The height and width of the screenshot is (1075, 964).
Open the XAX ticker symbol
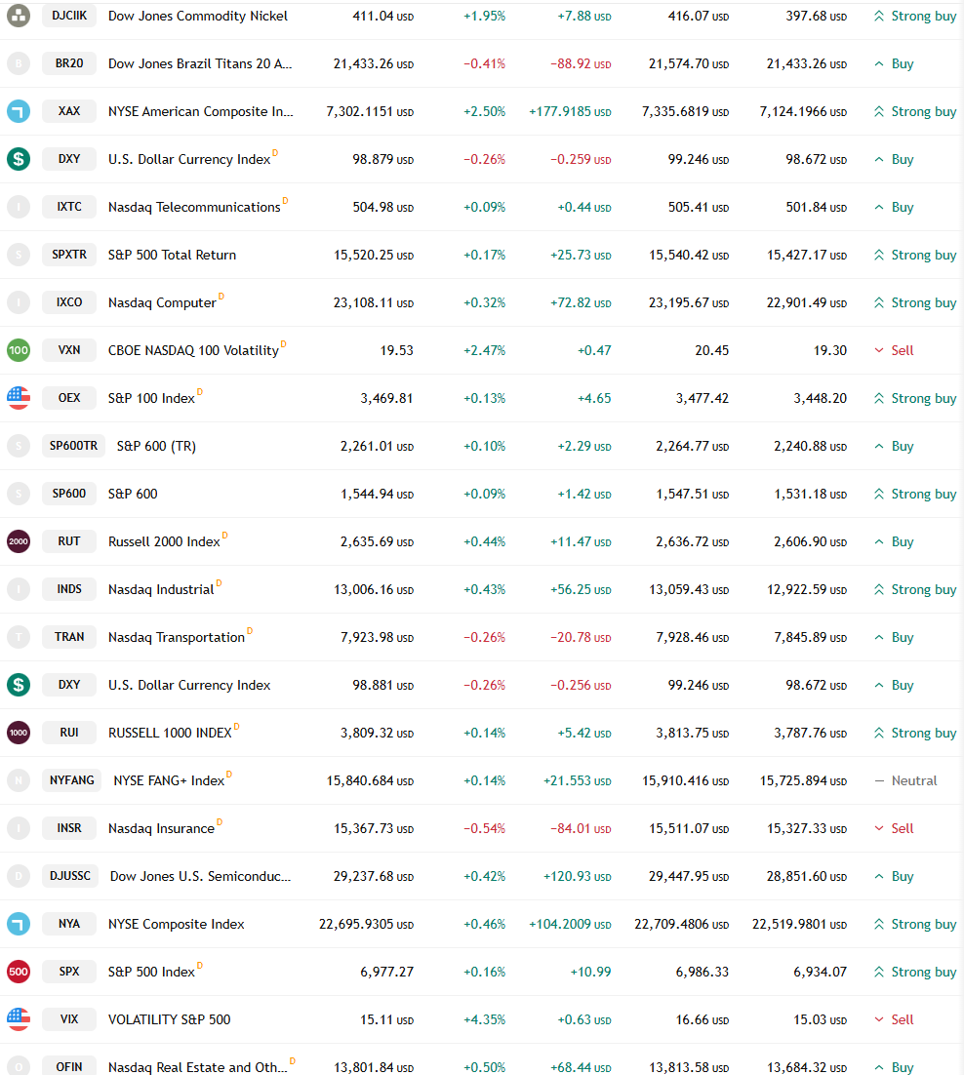pos(69,110)
